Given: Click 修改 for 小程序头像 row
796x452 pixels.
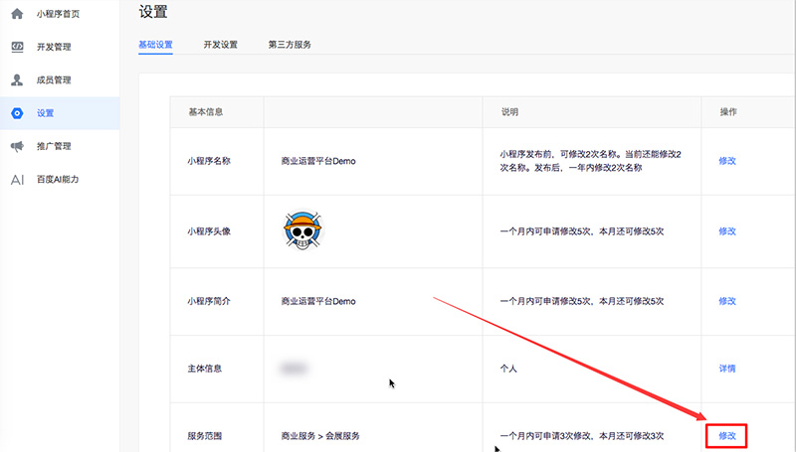Looking at the screenshot, I should 727,230.
